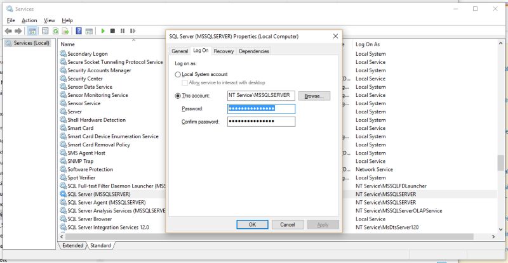
Task: Sort by the Log On As column header
Action: pyautogui.click(x=368, y=44)
